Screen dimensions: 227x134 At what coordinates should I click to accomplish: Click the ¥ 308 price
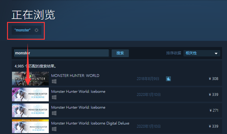[214, 79]
